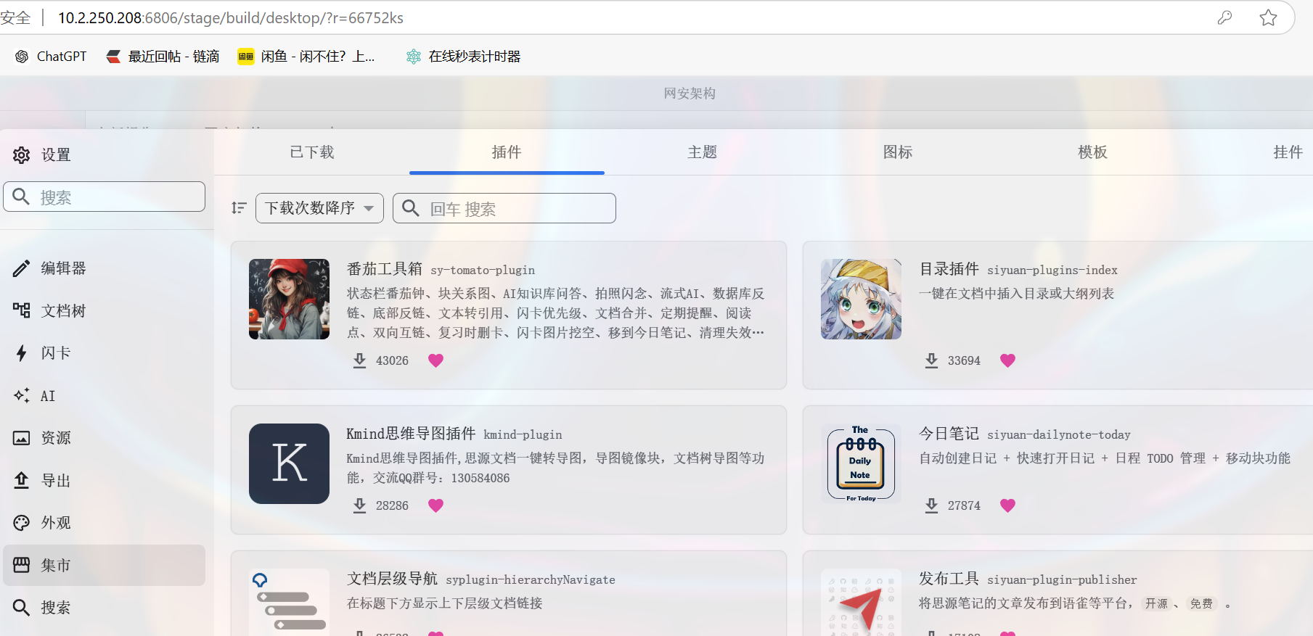Image resolution: width=1313 pixels, height=636 pixels.
Task: Open the 目录插件 plugin thumbnail
Action: coord(861,299)
